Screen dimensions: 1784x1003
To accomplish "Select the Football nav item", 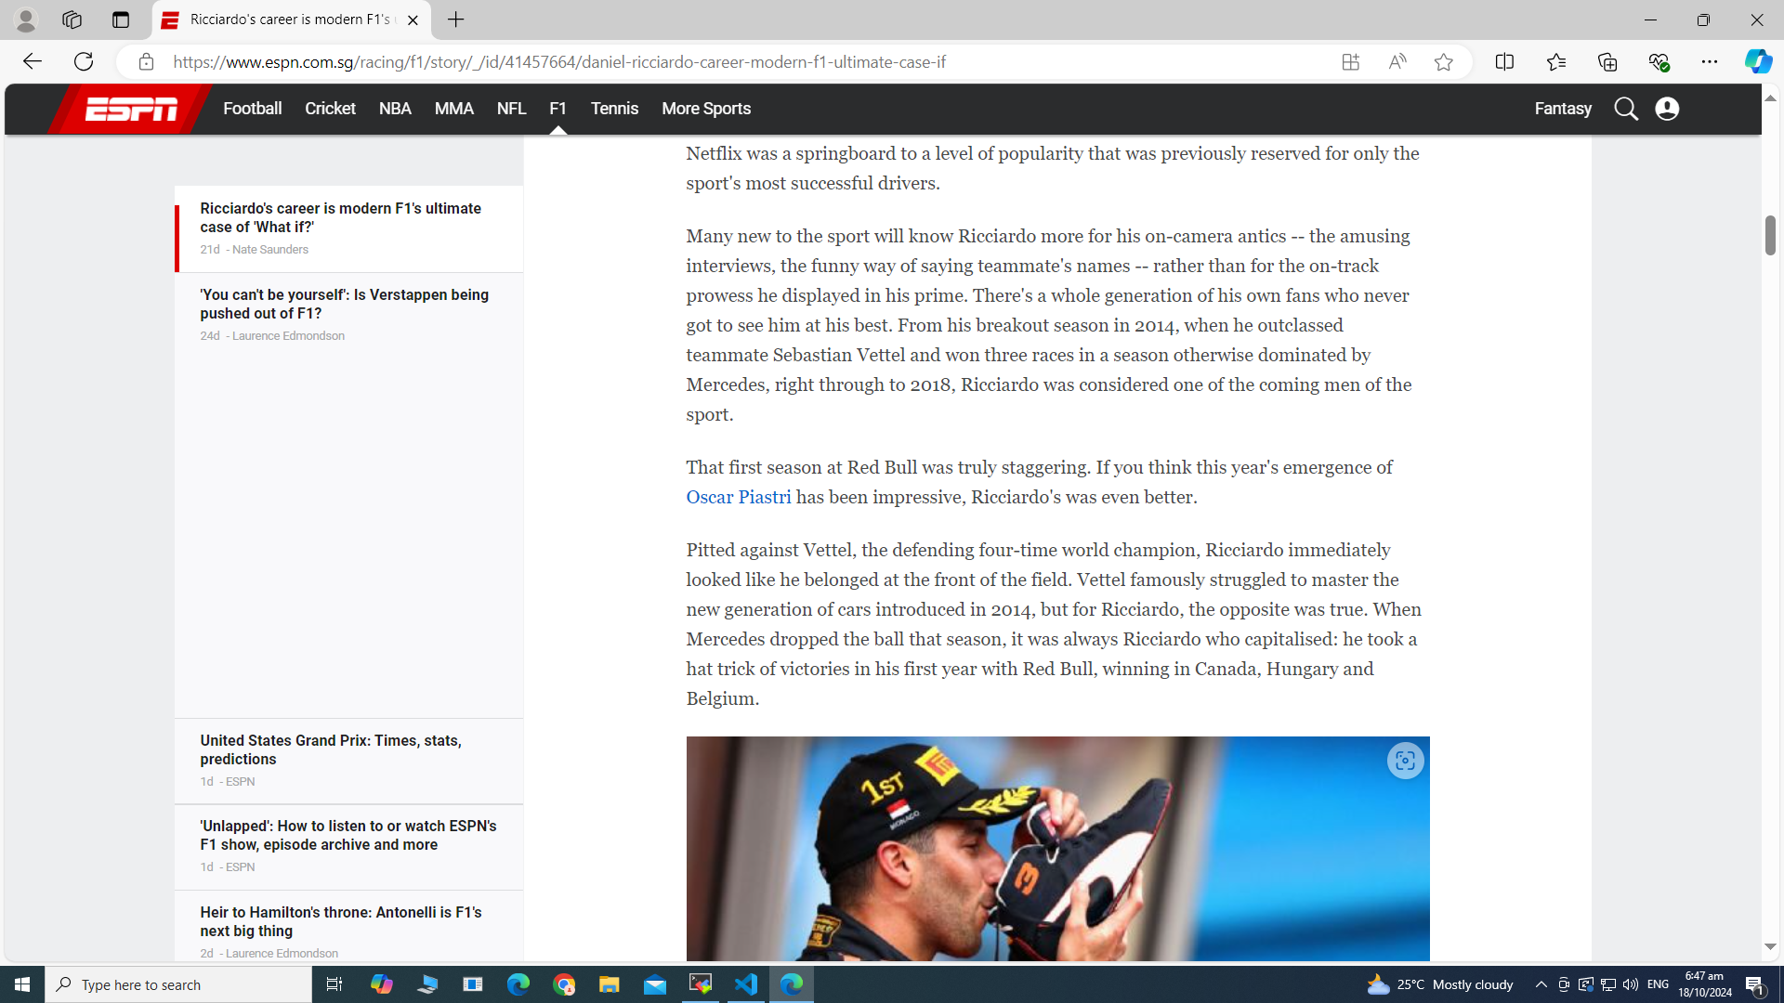I will [252, 109].
